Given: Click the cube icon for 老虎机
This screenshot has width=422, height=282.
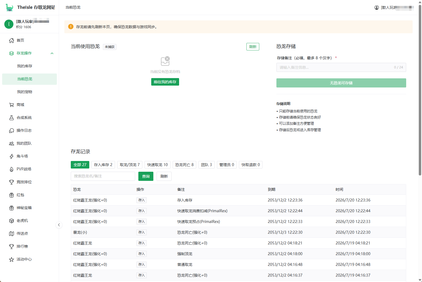Looking at the screenshot, I should pos(12,221).
